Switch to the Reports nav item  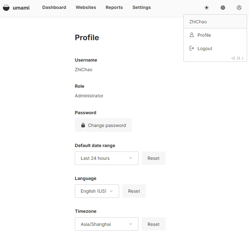click(x=114, y=7)
